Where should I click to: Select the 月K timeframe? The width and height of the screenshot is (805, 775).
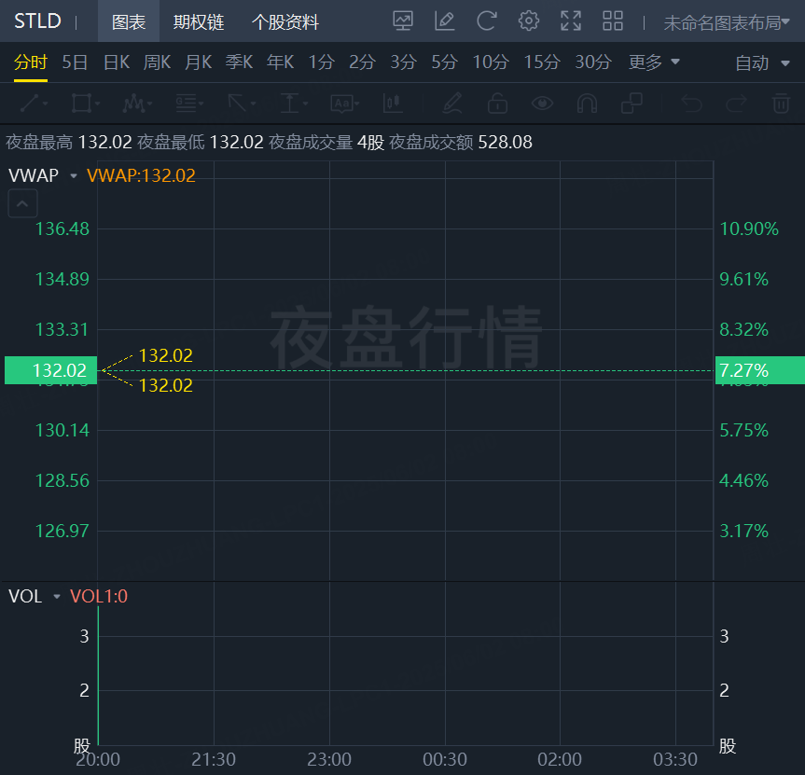(x=198, y=62)
